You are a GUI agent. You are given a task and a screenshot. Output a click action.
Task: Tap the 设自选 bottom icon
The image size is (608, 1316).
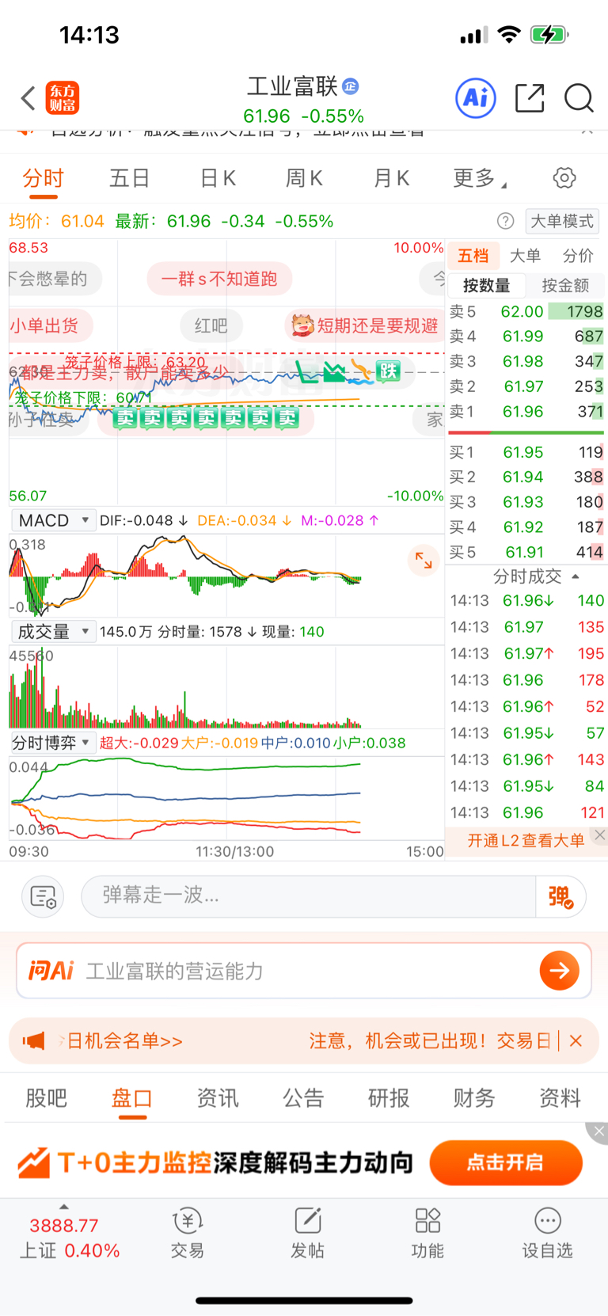pos(547,1234)
